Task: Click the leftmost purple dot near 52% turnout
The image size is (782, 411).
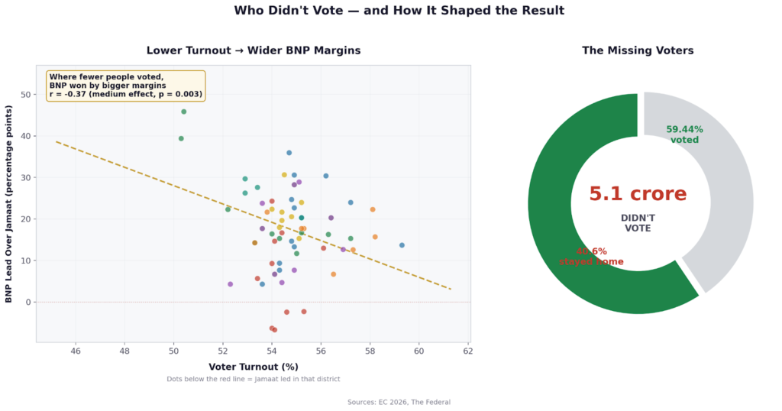Action: (x=231, y=284)
